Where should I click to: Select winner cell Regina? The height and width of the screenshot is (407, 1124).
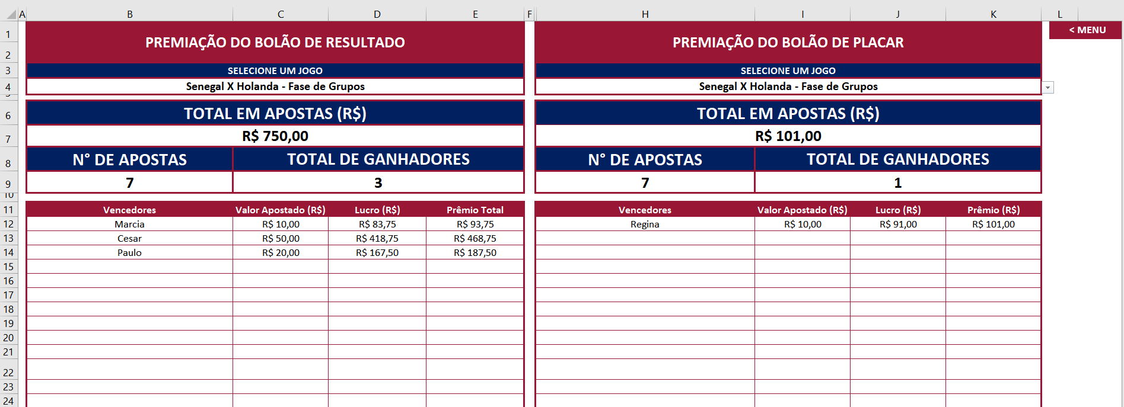pos(645,225)
